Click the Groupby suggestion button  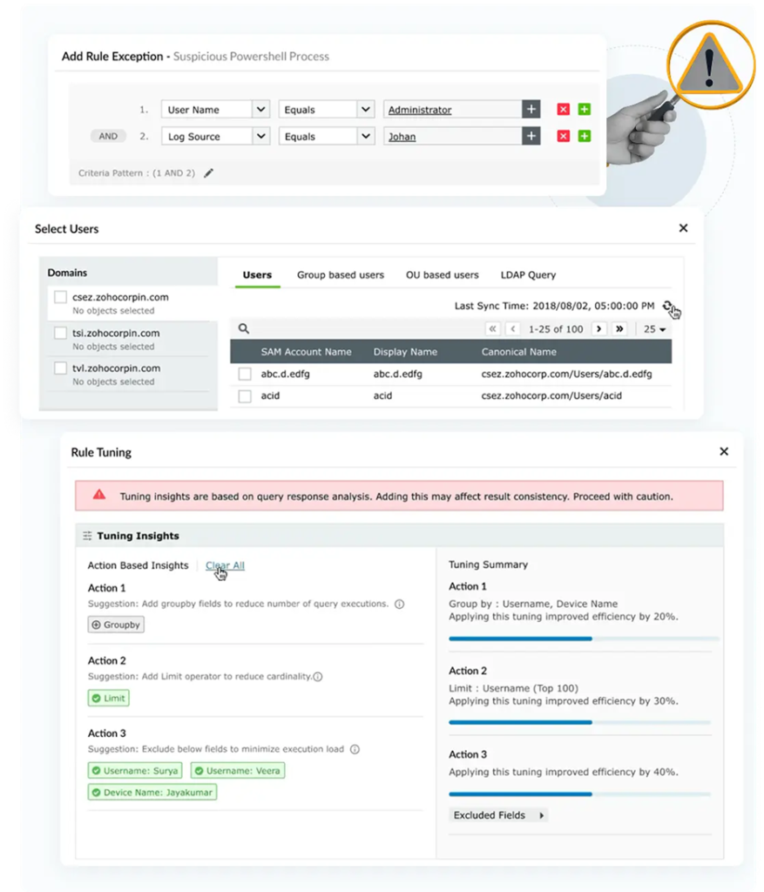point(116,625)
